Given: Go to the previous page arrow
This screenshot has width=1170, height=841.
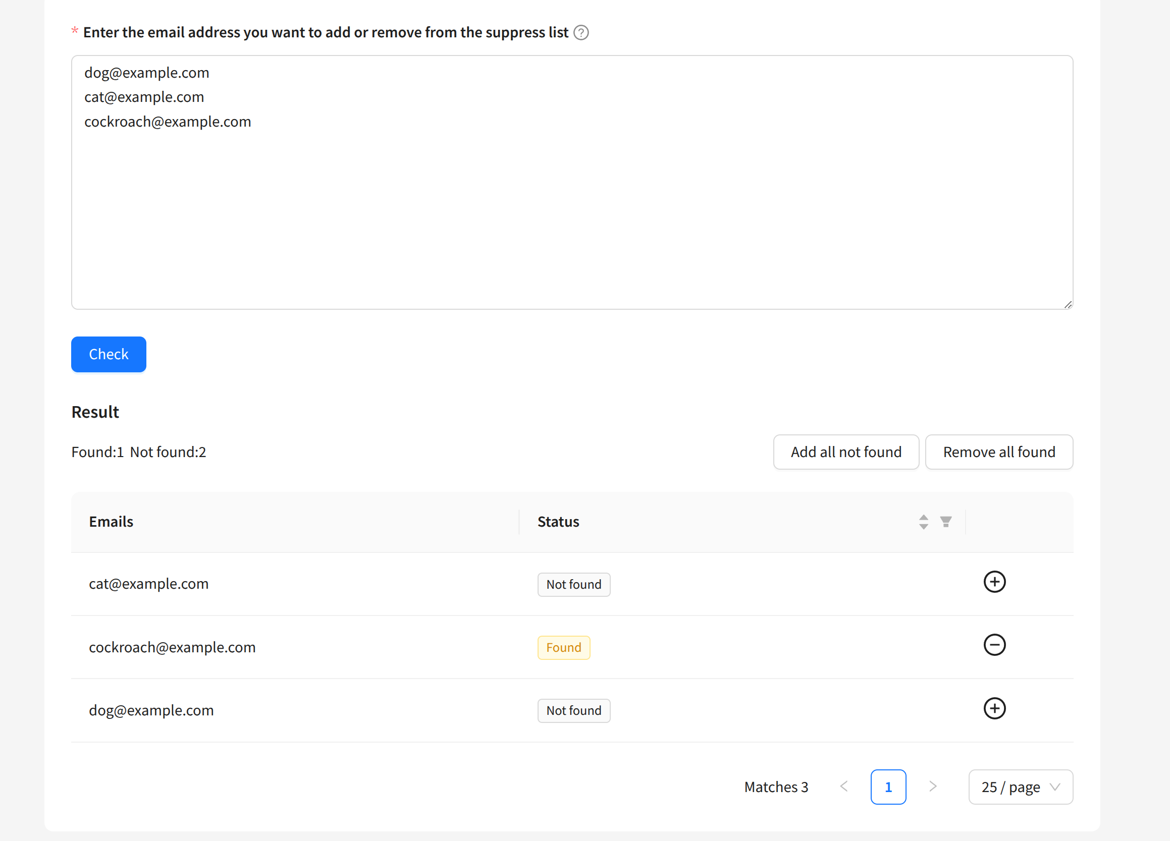Looking at the screenshot, I should coord(844,787).
